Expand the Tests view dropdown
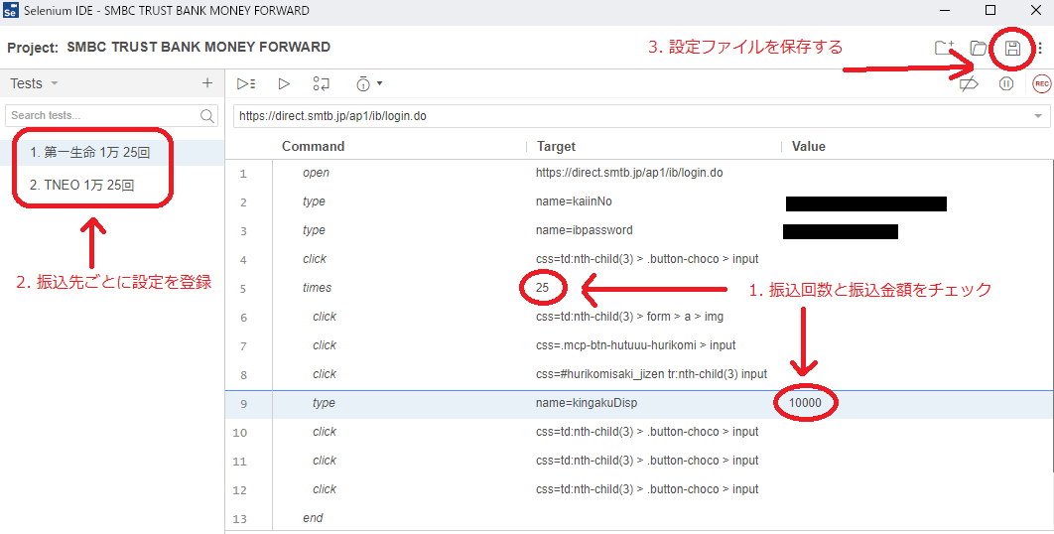 click(54, 84)
